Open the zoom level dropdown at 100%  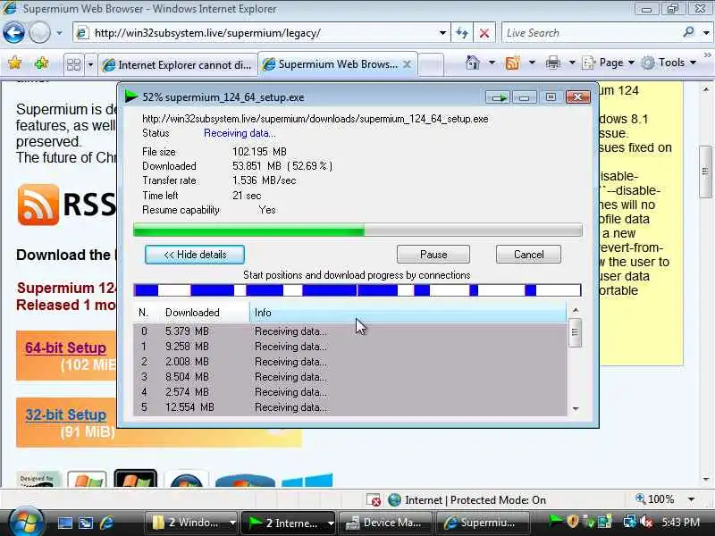(x=691, y=499)
